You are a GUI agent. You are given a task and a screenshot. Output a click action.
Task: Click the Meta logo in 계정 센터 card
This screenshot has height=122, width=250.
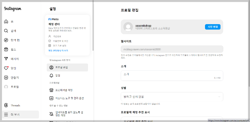click(x=53, y=19)
